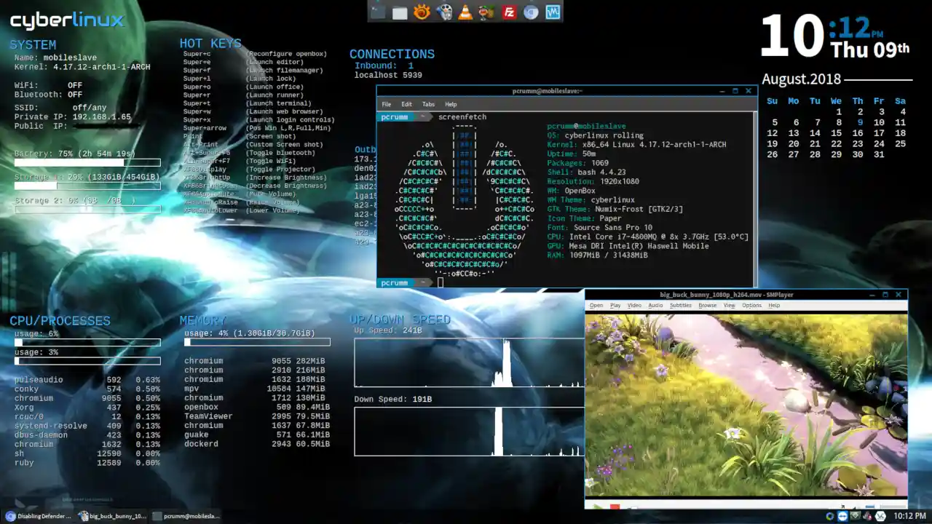Launch VLC media player cone icon
The height and width of the screenshot is (524, 932).
pos(465,12)
